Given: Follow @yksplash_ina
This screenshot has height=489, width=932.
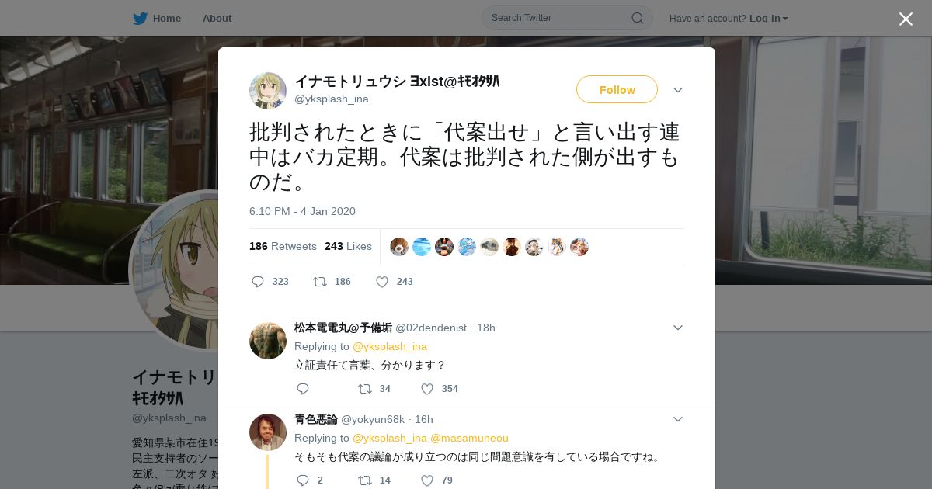Looking at the screenshot, I should coord(617,89).
